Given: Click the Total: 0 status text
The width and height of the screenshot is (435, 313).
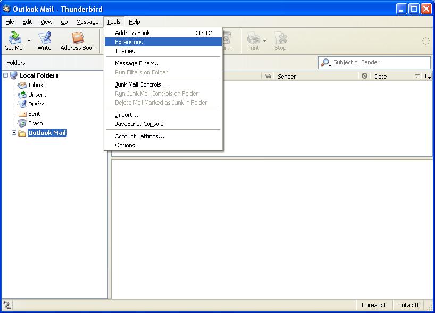Looking at the screenshot, I should (x=408, y=305).
